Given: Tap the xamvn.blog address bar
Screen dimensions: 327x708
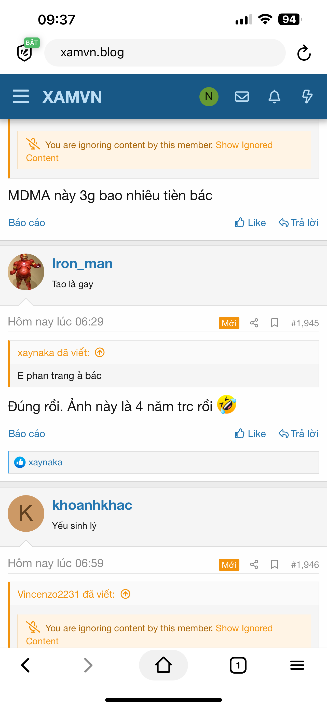Looking at the screenshot, I should click(165, 53).
